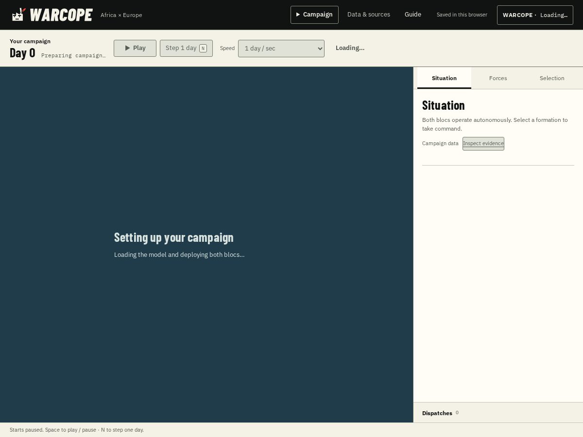The image size is (583, 437).
Task: Click the Setting up your campaign heading
Action: pos(174,237)
